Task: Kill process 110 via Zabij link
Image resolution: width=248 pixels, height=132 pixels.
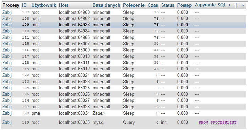Action: pos(7,31)
